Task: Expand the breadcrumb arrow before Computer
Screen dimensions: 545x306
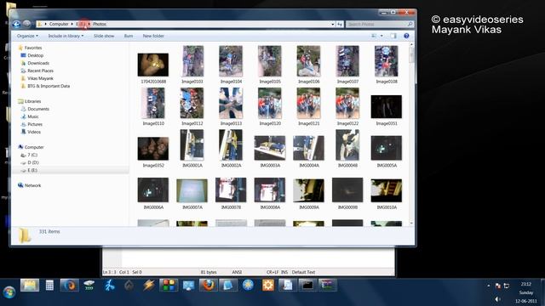Action: click(45, 24)
